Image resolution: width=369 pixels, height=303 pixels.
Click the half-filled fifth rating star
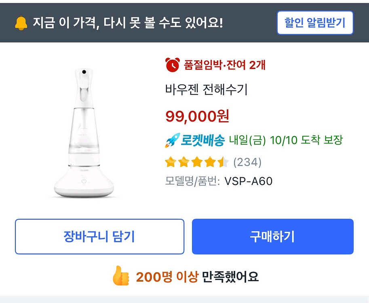pos(223,162)
